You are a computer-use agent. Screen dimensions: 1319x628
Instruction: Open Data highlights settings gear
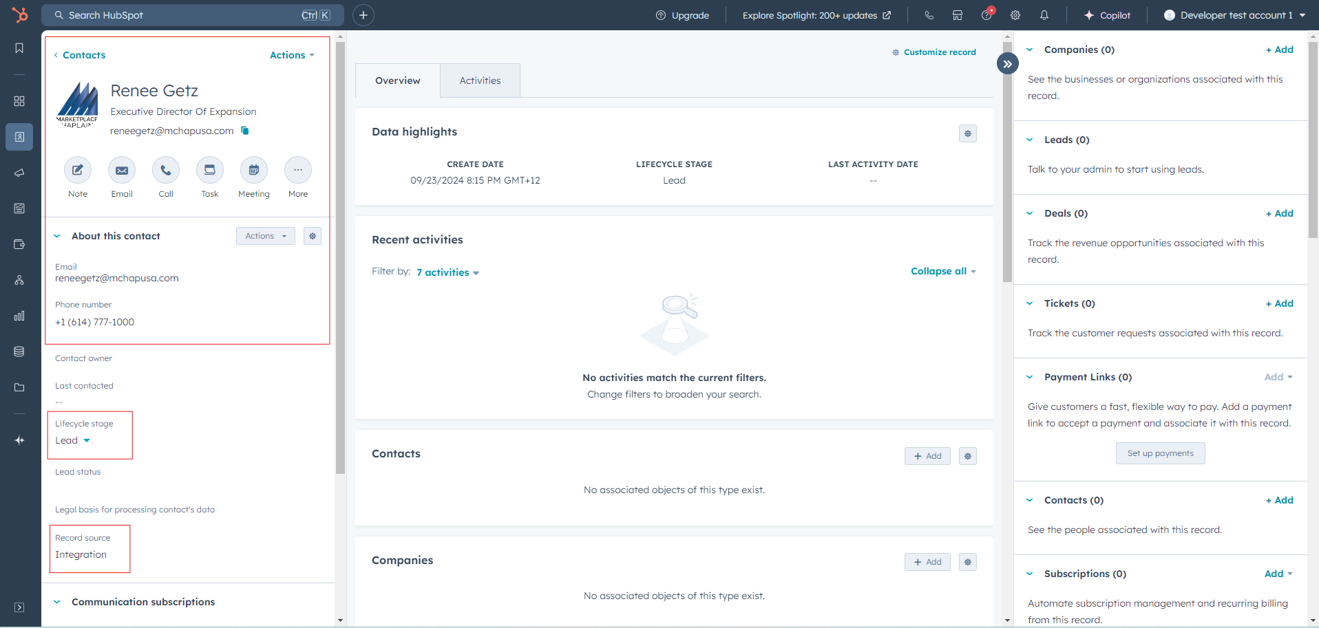pyautogui.click(x=968, y=133)
